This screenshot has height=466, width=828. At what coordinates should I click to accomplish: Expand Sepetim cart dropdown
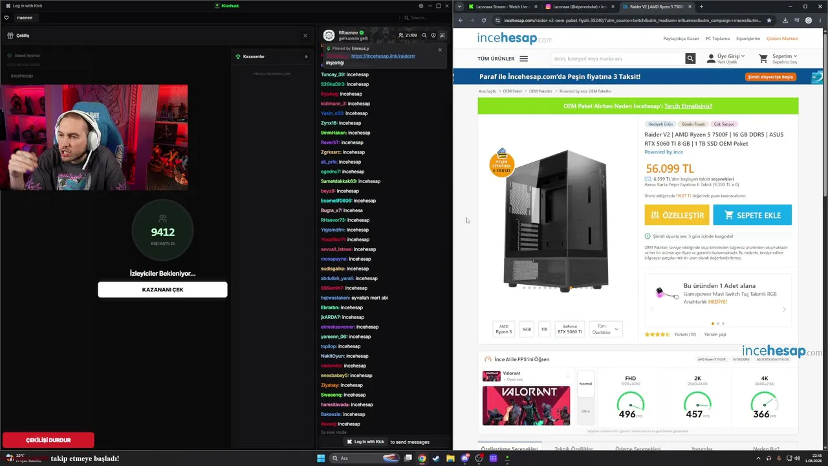point(778,58)
